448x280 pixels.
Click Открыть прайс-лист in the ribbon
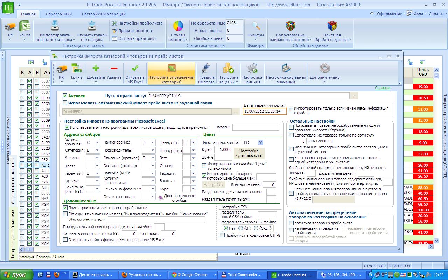pyautogui.click(x=134, y=38)
